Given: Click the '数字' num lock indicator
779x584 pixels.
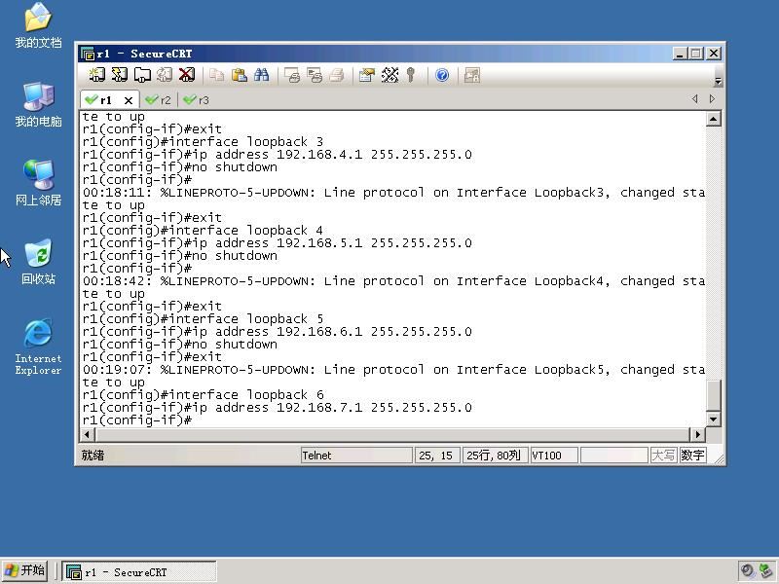Looking at the screenshot, I should click(692, 456).
